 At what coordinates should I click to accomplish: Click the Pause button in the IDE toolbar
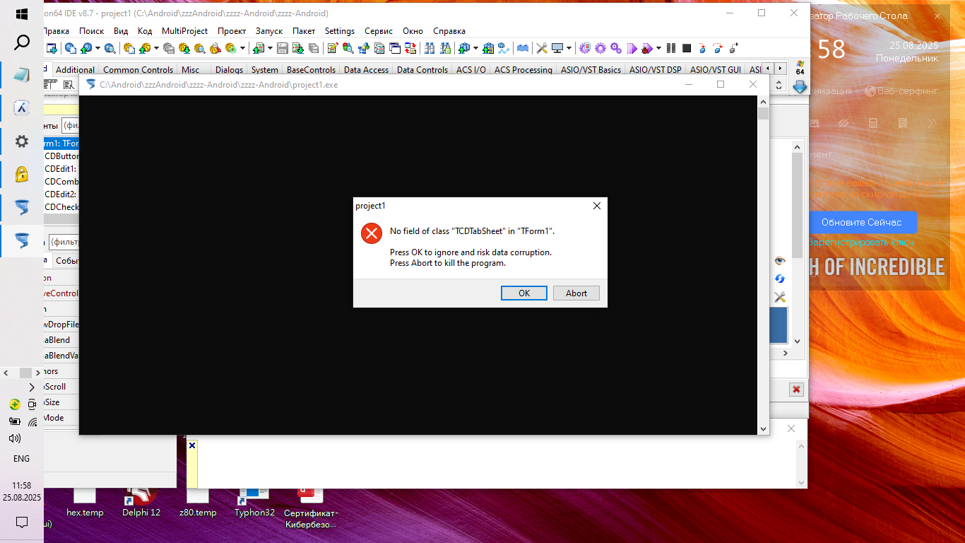(x=671, y=48)
